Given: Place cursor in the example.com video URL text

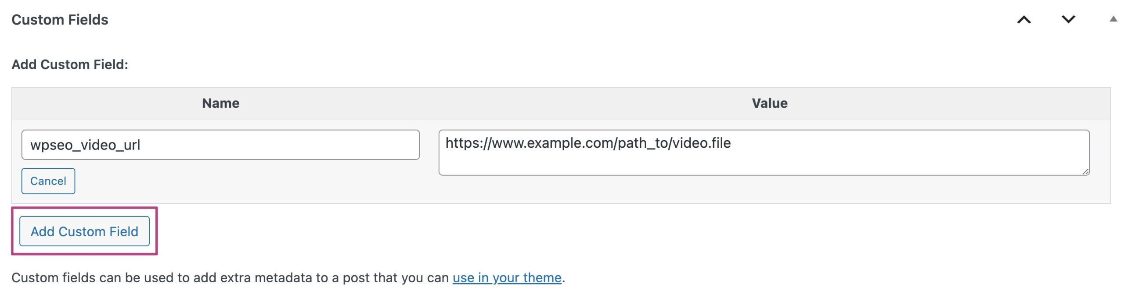Looking at the screenshot, I should tap(587, 143).
